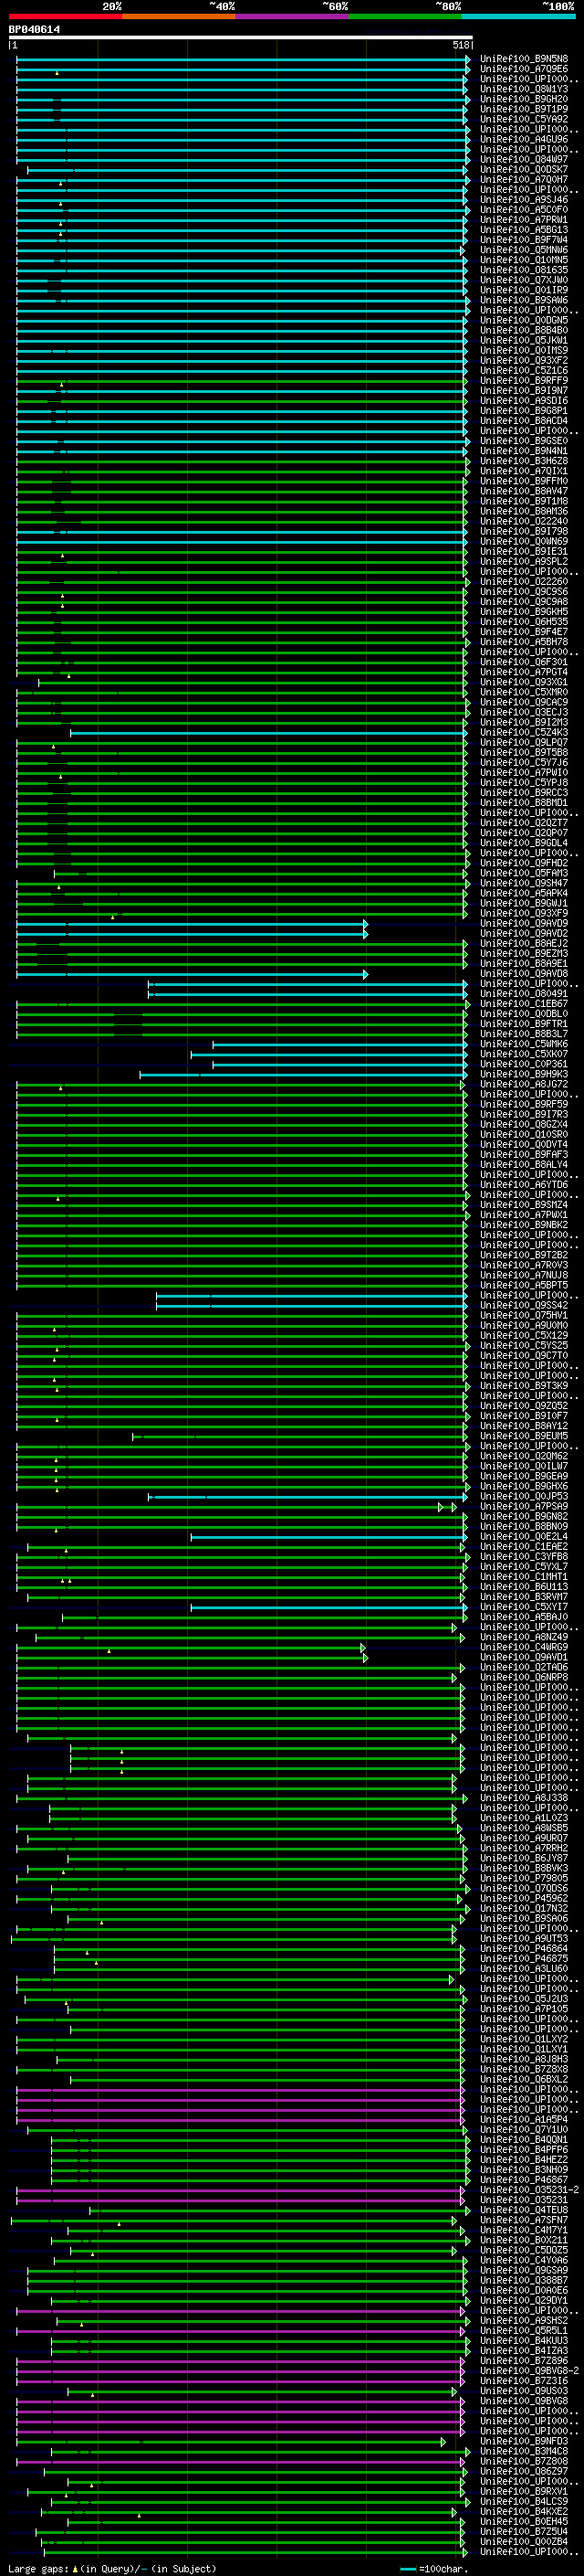Select the UniRef100_B8AEJ2 label

tap(523, 943)
